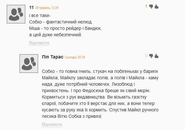Click the line 'Собко - фантастичний нелюд.'
This screenshot has height=130, width=185.
click(61, 22)
